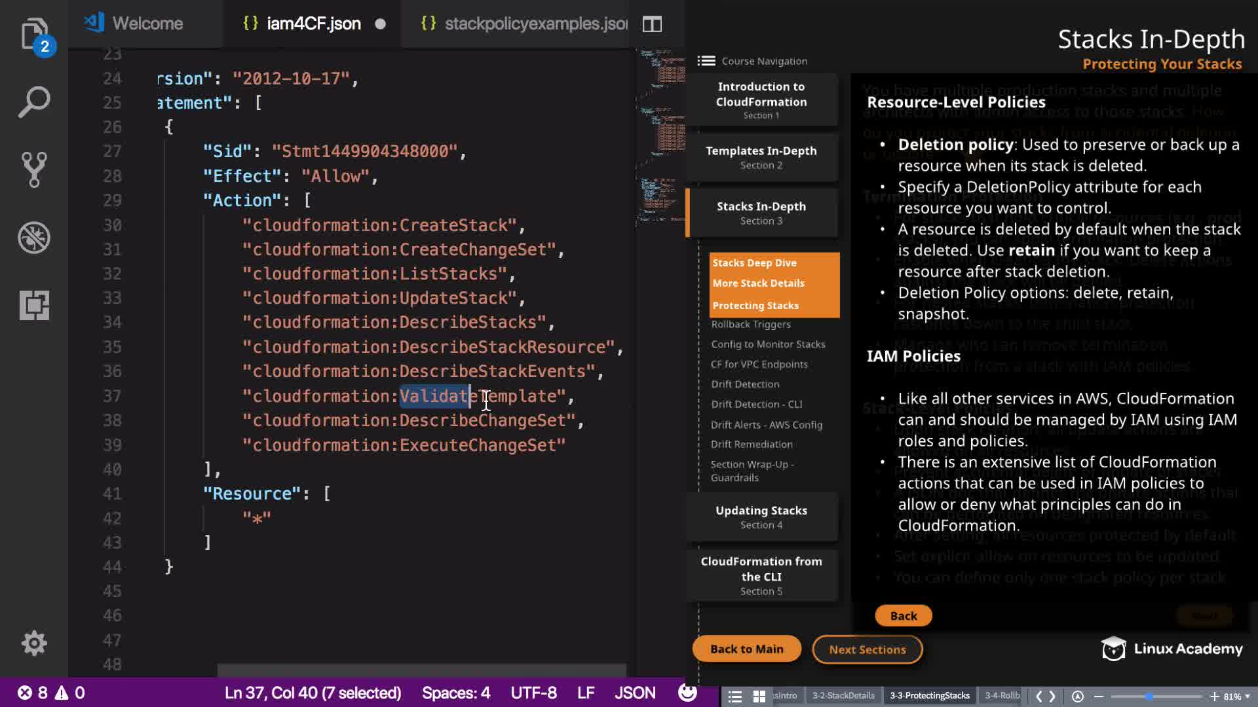This screenshot has width=1258, height=707.
Task: Expand Templates In-Depth Section 2
Action: click(761, 157)
